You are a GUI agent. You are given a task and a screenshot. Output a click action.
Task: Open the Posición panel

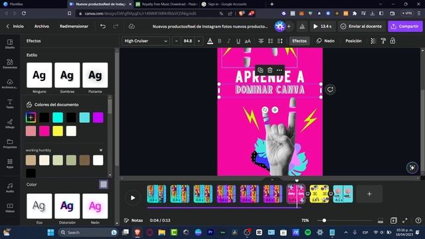pyautogui.click(x=353, y=41)
